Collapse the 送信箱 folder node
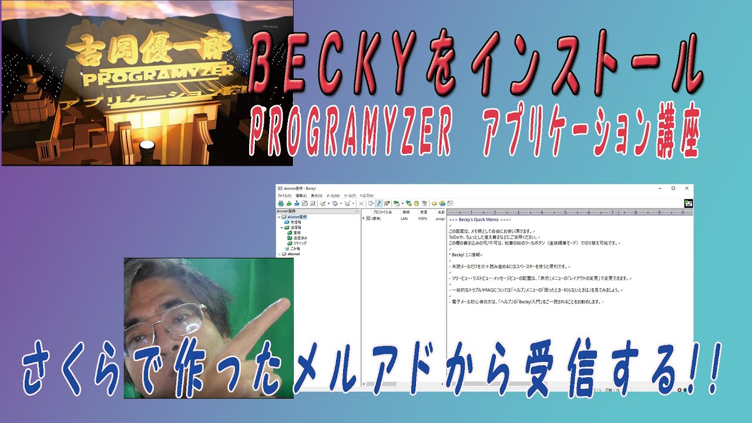 coord(283,227)
